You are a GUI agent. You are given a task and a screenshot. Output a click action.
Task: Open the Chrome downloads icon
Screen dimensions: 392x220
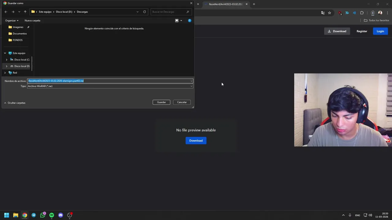373,13
